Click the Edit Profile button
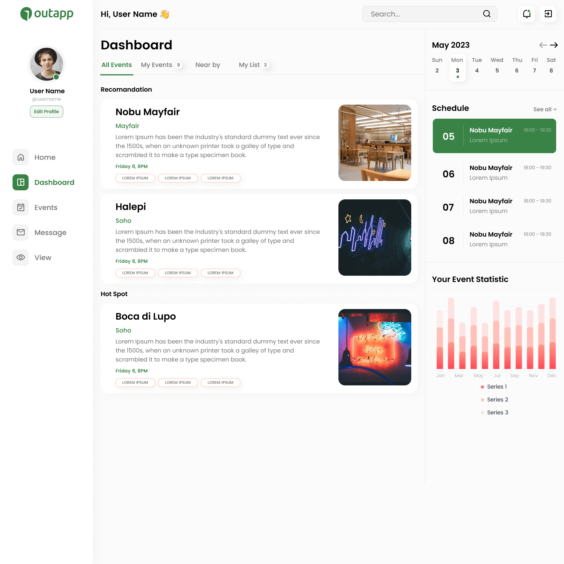 click(47, 112)
